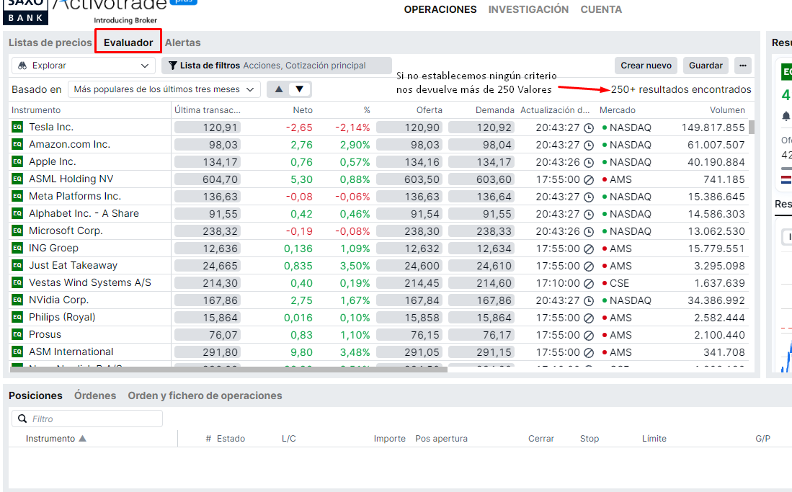This screenshot has width=792, height=492.
Task: Click the Filtro input field
Action: click(x=87, y=419)
